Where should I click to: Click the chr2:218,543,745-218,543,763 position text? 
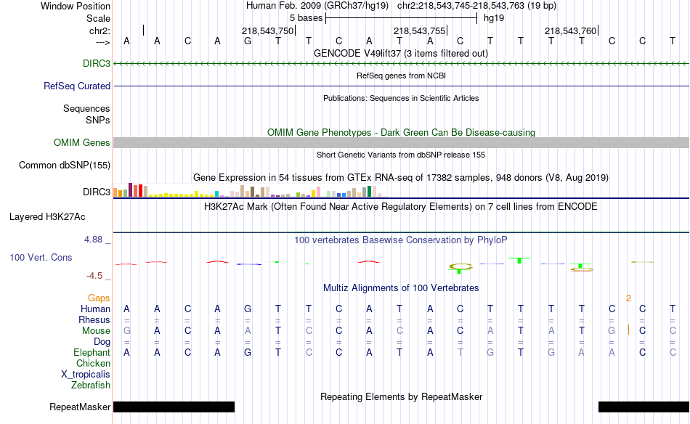[x=476, y=6]
